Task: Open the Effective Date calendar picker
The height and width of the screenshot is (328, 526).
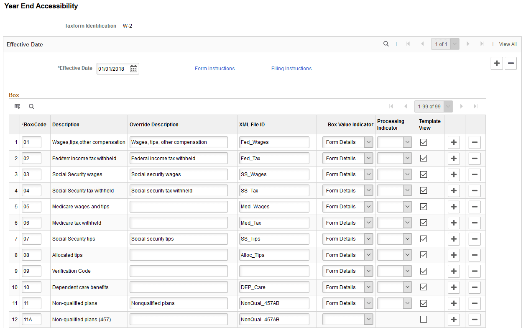Action: point(133,69)
